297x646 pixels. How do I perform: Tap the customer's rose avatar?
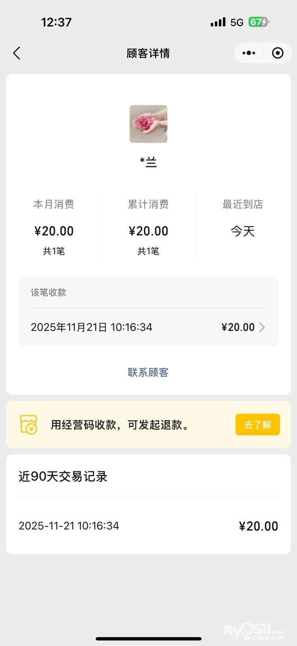coord(148,124)
